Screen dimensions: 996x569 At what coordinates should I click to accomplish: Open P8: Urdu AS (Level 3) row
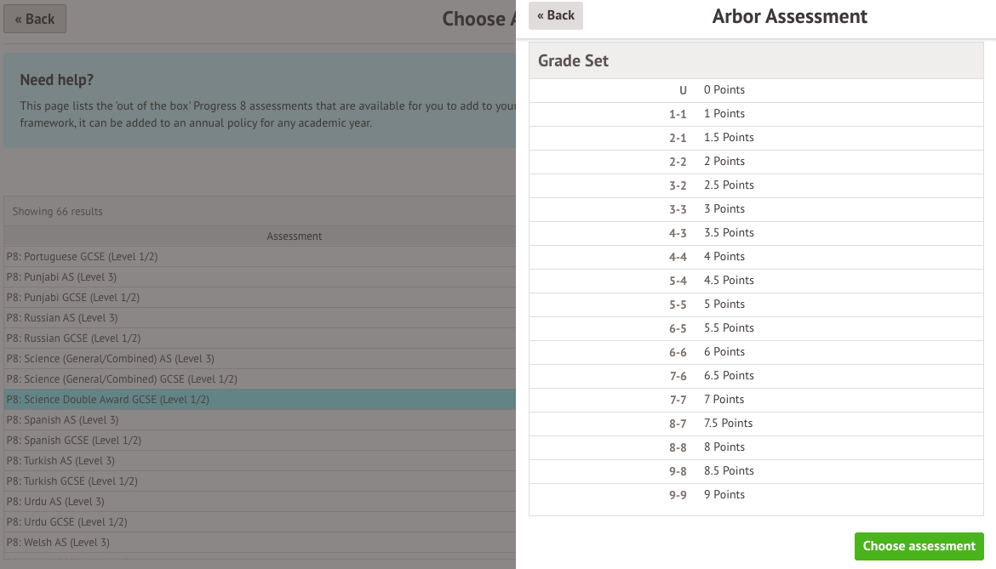(x=55, y=502)
